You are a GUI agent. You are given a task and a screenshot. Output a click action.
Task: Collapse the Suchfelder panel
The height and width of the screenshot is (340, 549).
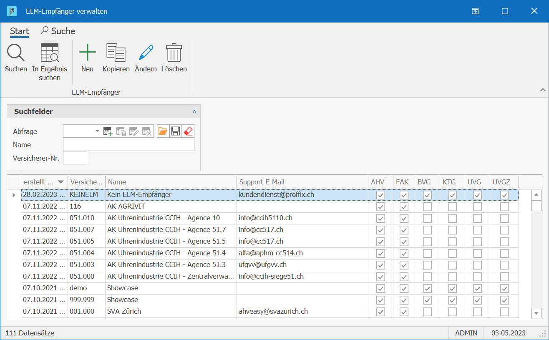[194, 112]
